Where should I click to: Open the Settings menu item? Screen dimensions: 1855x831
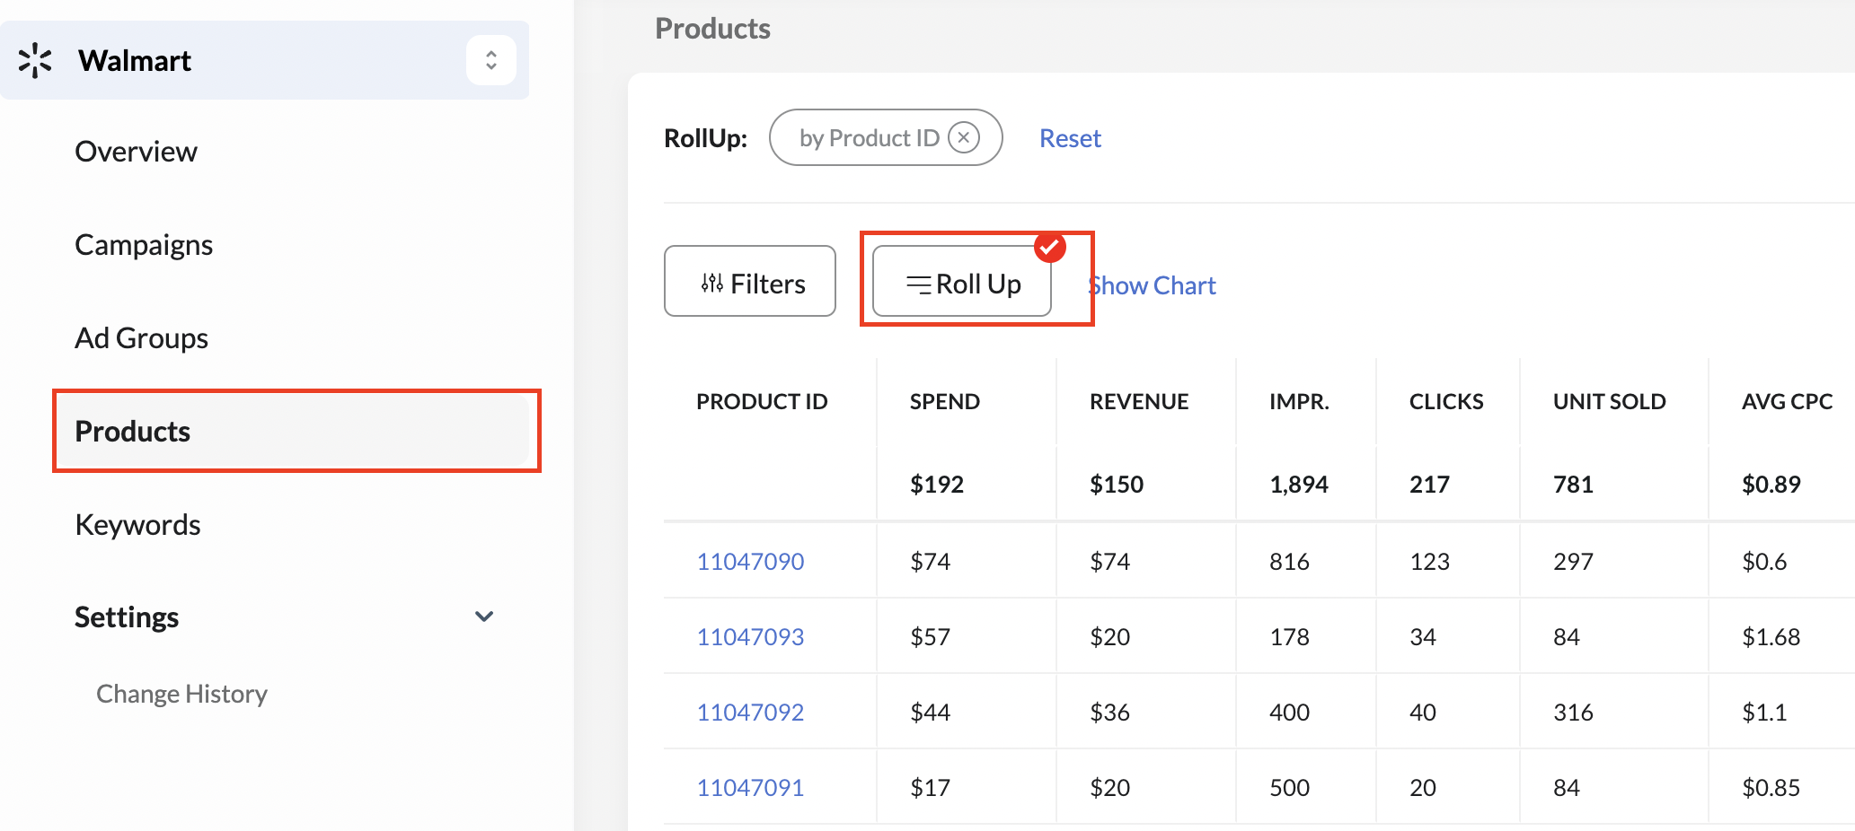point(127,617)
